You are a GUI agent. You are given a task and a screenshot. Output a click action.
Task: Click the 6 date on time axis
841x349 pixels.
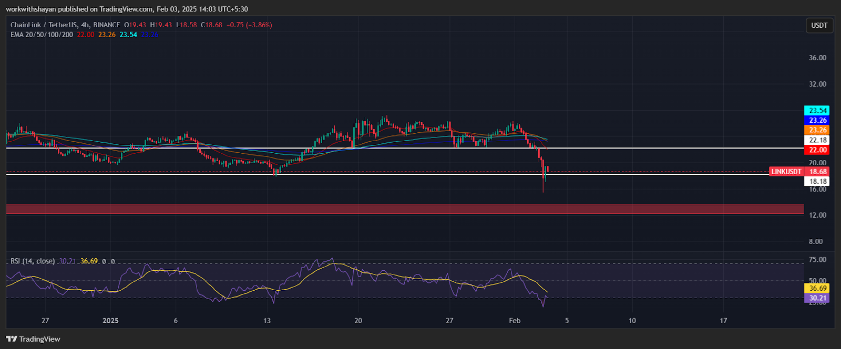176,321
